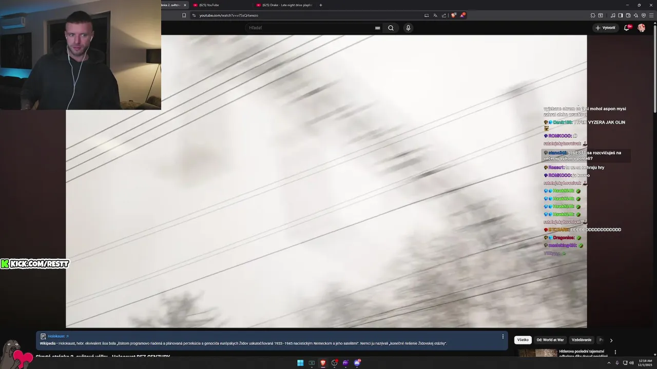Open the Windows Start button
Viewport: 657px width, 369px height.
(300, 363)
